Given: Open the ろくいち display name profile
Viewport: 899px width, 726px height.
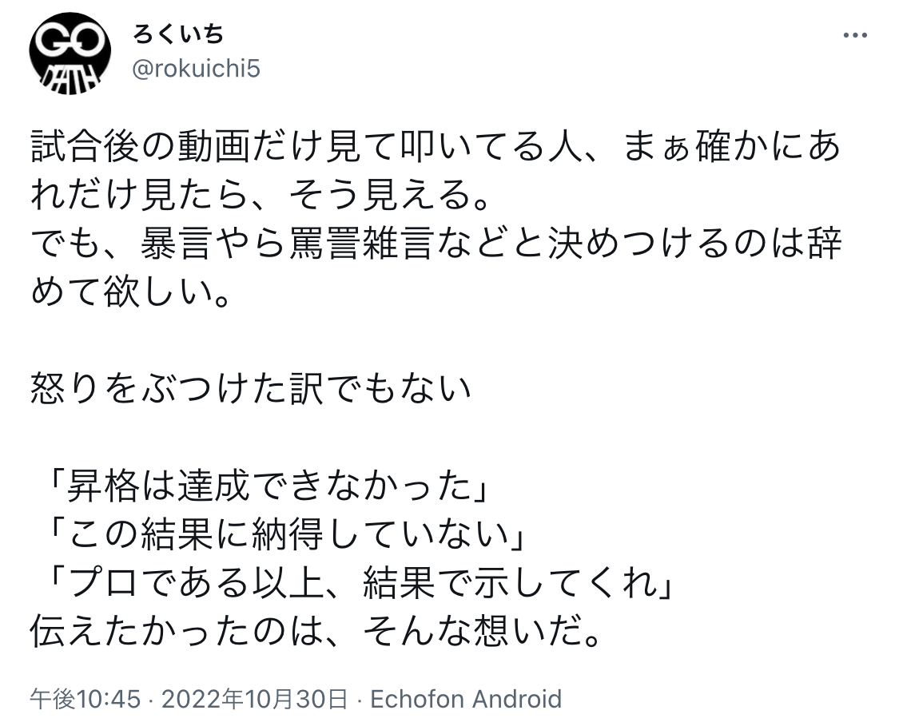Looking at the screenshot, I should (x=178, y=34).
